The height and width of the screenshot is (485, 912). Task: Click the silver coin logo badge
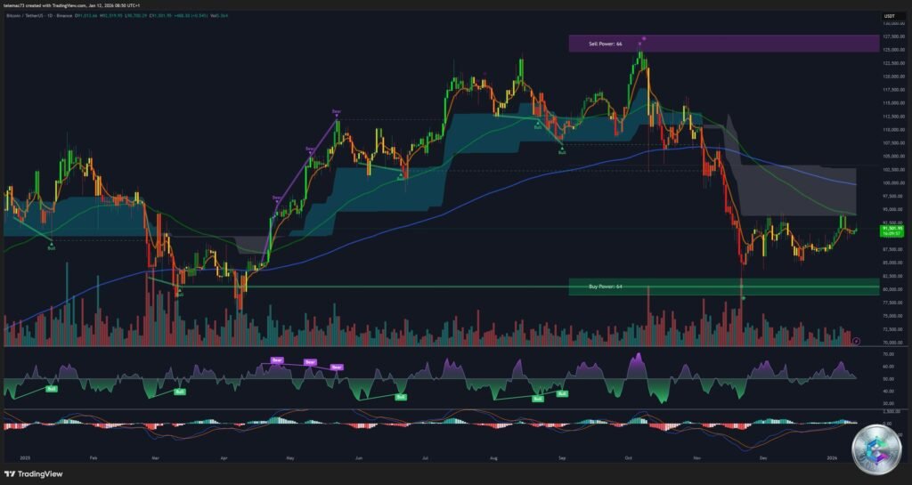(875, 448)
